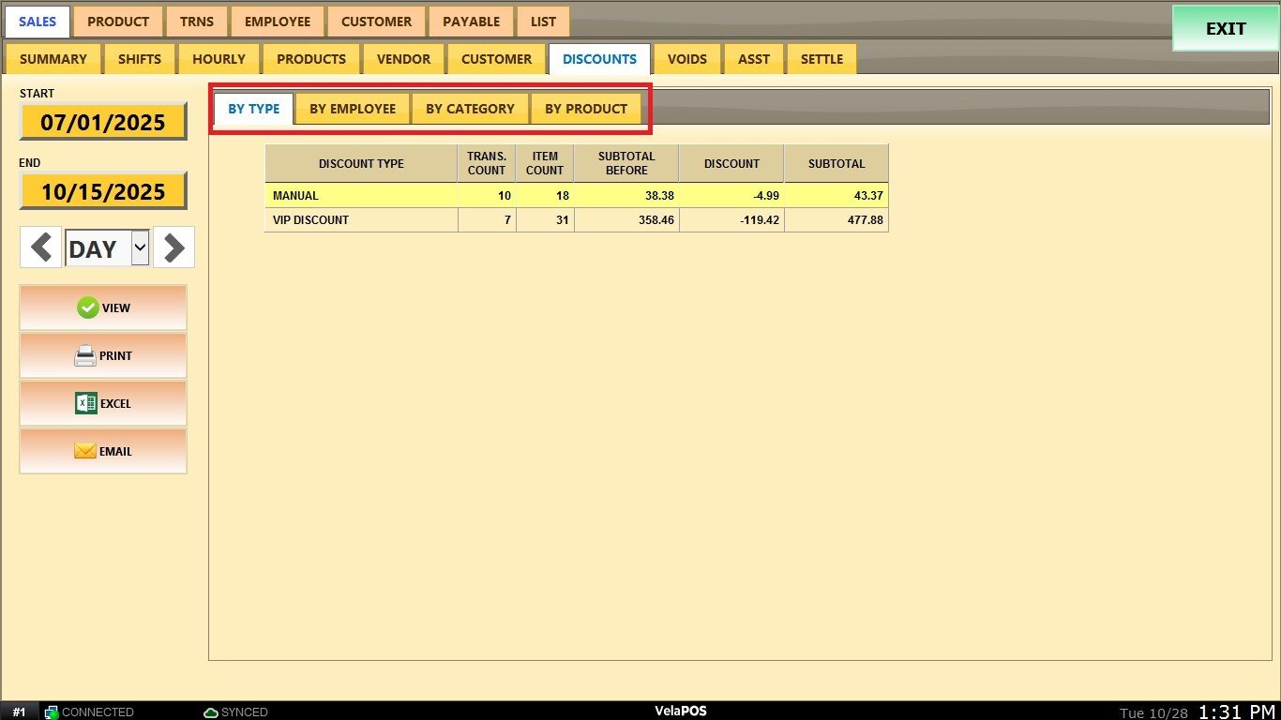Open the By Category discount tab
1281x720 pixels.
click(x=470, y=109)
